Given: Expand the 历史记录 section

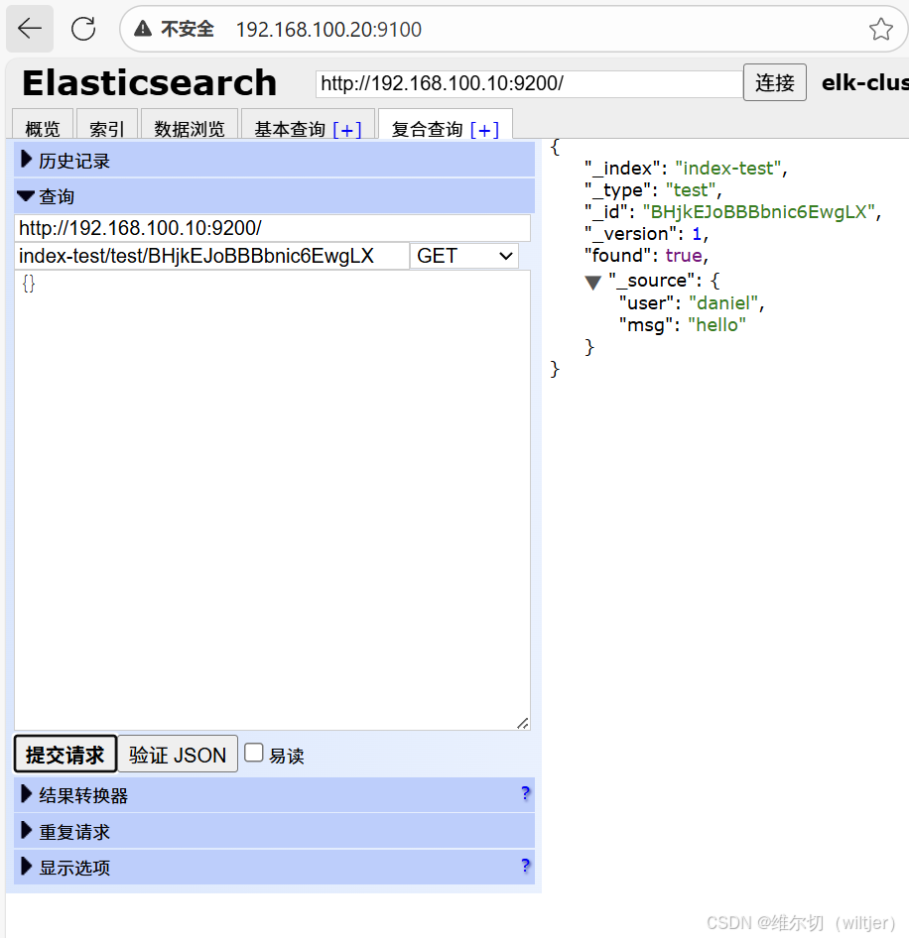Looking at the screenshot, I should coord(274,160).
